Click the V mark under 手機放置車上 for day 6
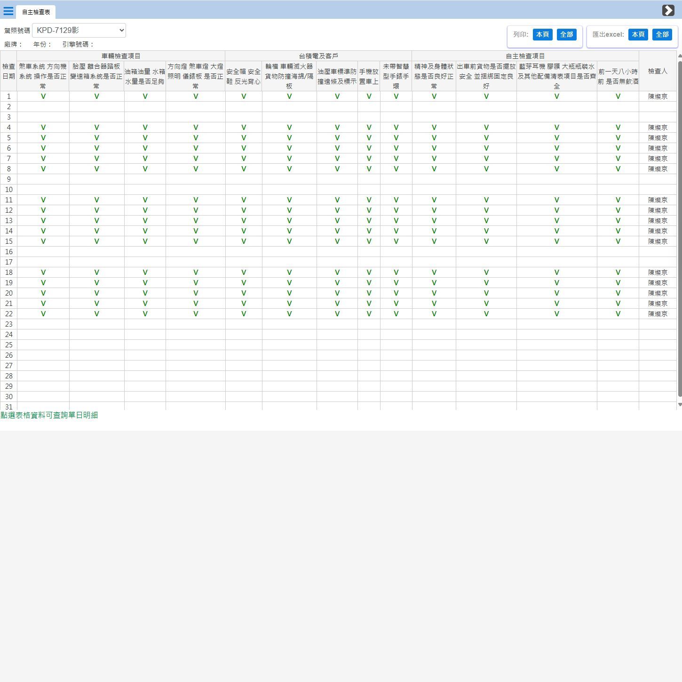This screenshot has height=682, width=682. [369, 148]
